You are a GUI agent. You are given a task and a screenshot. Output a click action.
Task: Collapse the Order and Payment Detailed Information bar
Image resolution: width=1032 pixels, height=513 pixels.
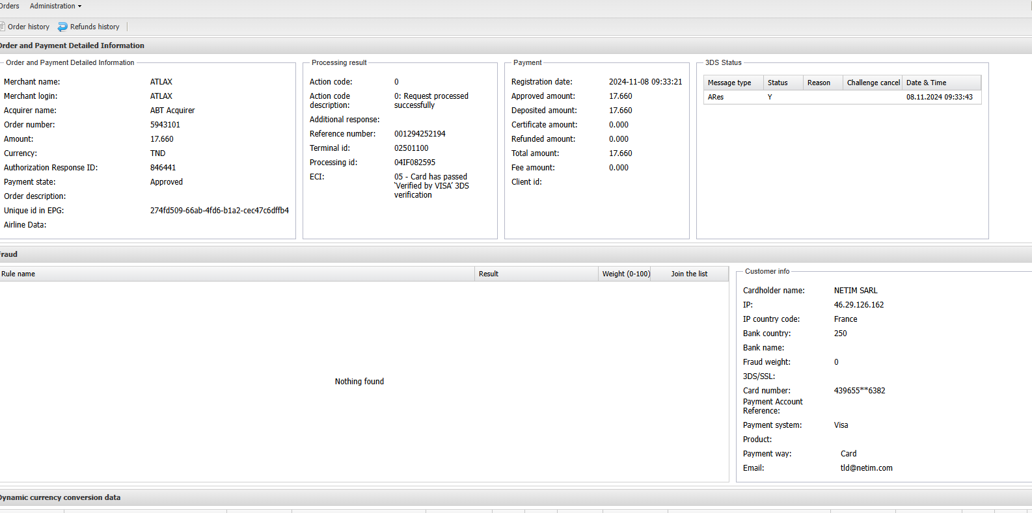point(72,46)
